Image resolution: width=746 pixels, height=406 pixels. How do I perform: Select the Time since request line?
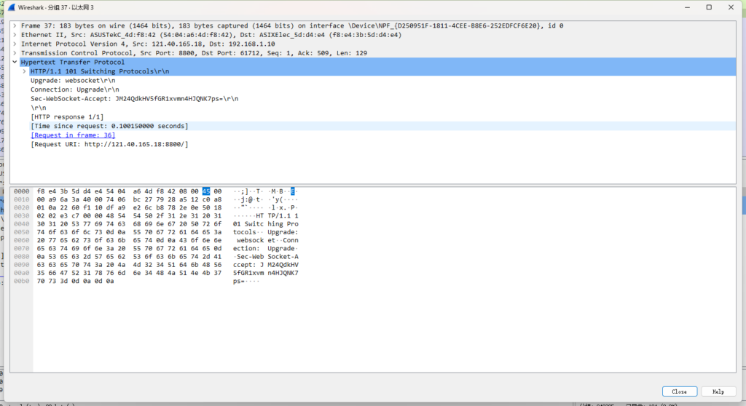point(109,126)
